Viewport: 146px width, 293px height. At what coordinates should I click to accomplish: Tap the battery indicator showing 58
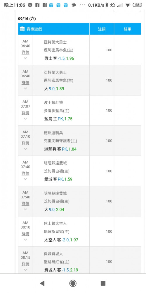click(137, 5)
